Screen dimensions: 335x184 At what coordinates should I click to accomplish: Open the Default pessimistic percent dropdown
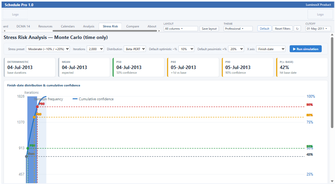coord(236,49)
